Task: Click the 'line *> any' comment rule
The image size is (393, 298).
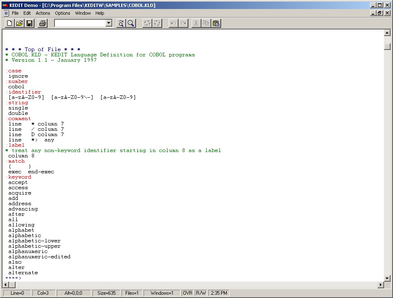Action: [x=32, y=140]
